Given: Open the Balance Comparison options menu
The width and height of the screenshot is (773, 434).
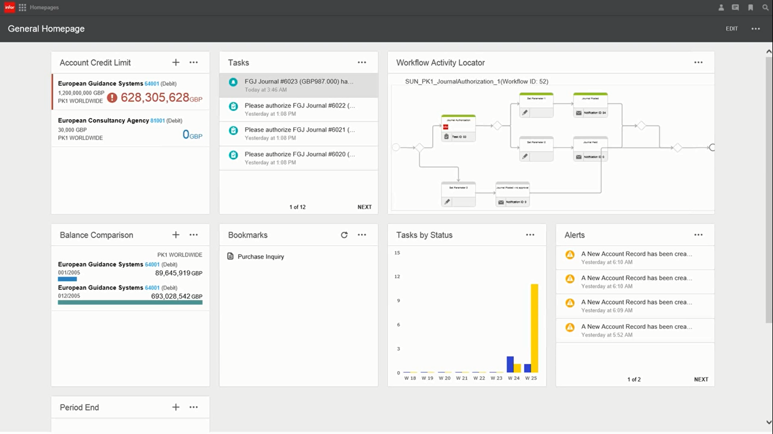Looking at the screenshot, I should [x=194, y=235].
